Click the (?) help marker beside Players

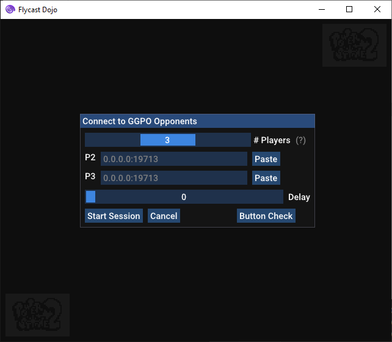coord(300,140)
